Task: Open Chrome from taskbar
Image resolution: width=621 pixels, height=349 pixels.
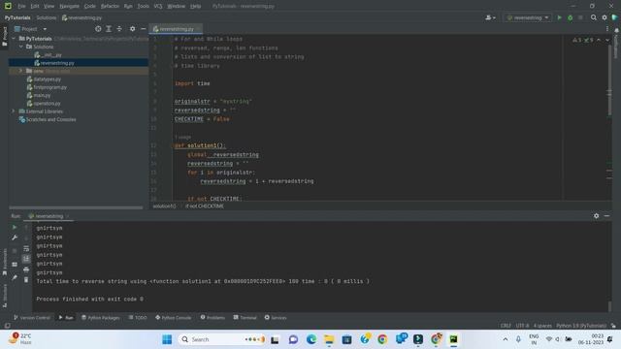Action: pyautogui.click(x=382, y=339)
